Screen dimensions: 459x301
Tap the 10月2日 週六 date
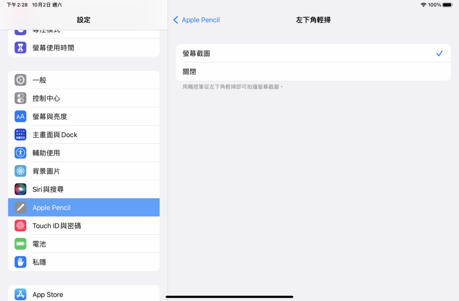[47, 4]
